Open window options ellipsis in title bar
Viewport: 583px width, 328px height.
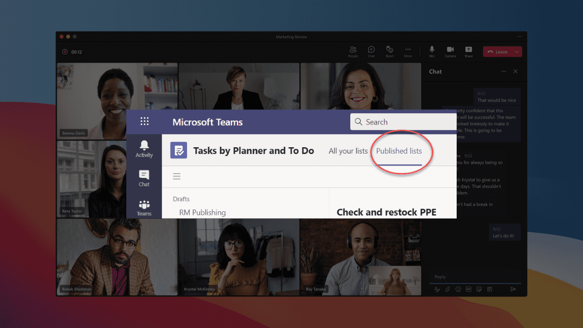point(519,36)
